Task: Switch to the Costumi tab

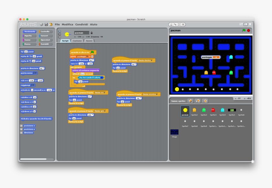Action: (x=77, y=41)
